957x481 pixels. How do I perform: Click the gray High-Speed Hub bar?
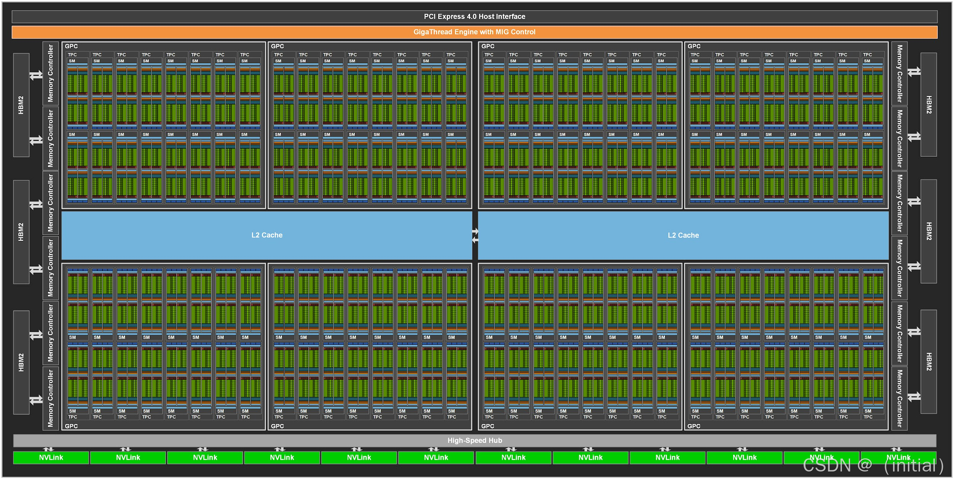[x=474, y=440]
